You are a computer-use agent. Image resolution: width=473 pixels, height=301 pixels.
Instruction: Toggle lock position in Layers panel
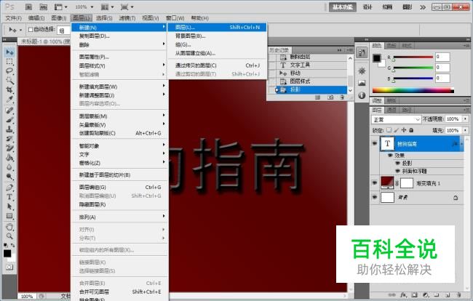coord(404,130)
